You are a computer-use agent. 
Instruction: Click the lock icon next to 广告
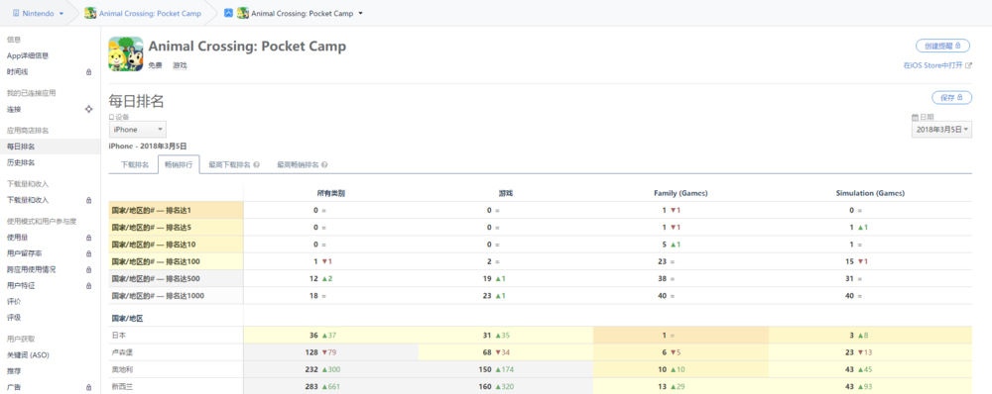click(x=88, y=387)
